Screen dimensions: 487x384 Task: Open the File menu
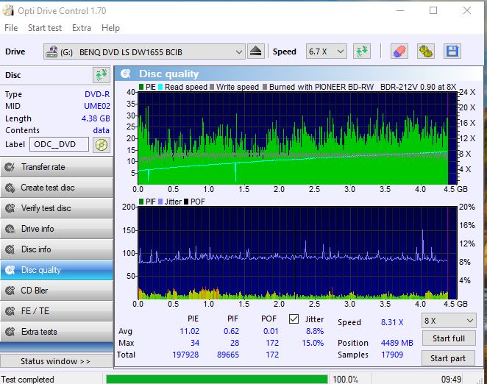11,28
